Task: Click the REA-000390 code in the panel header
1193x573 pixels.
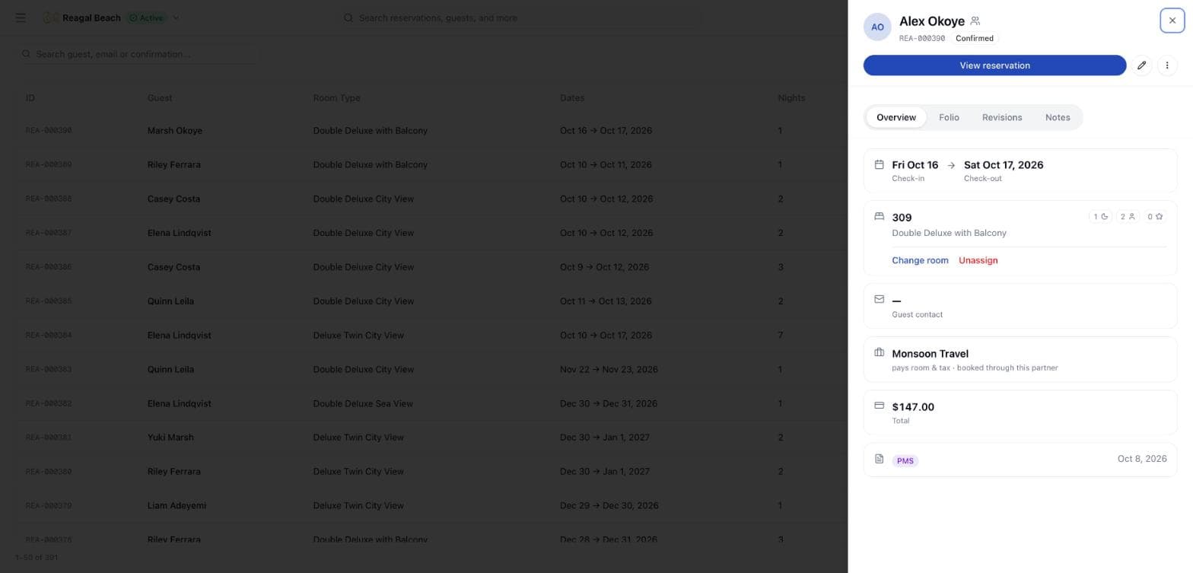Action: click(921, 38)
